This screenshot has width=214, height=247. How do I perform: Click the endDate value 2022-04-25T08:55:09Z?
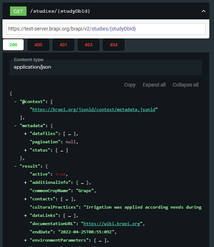click(x=86, y=232)
